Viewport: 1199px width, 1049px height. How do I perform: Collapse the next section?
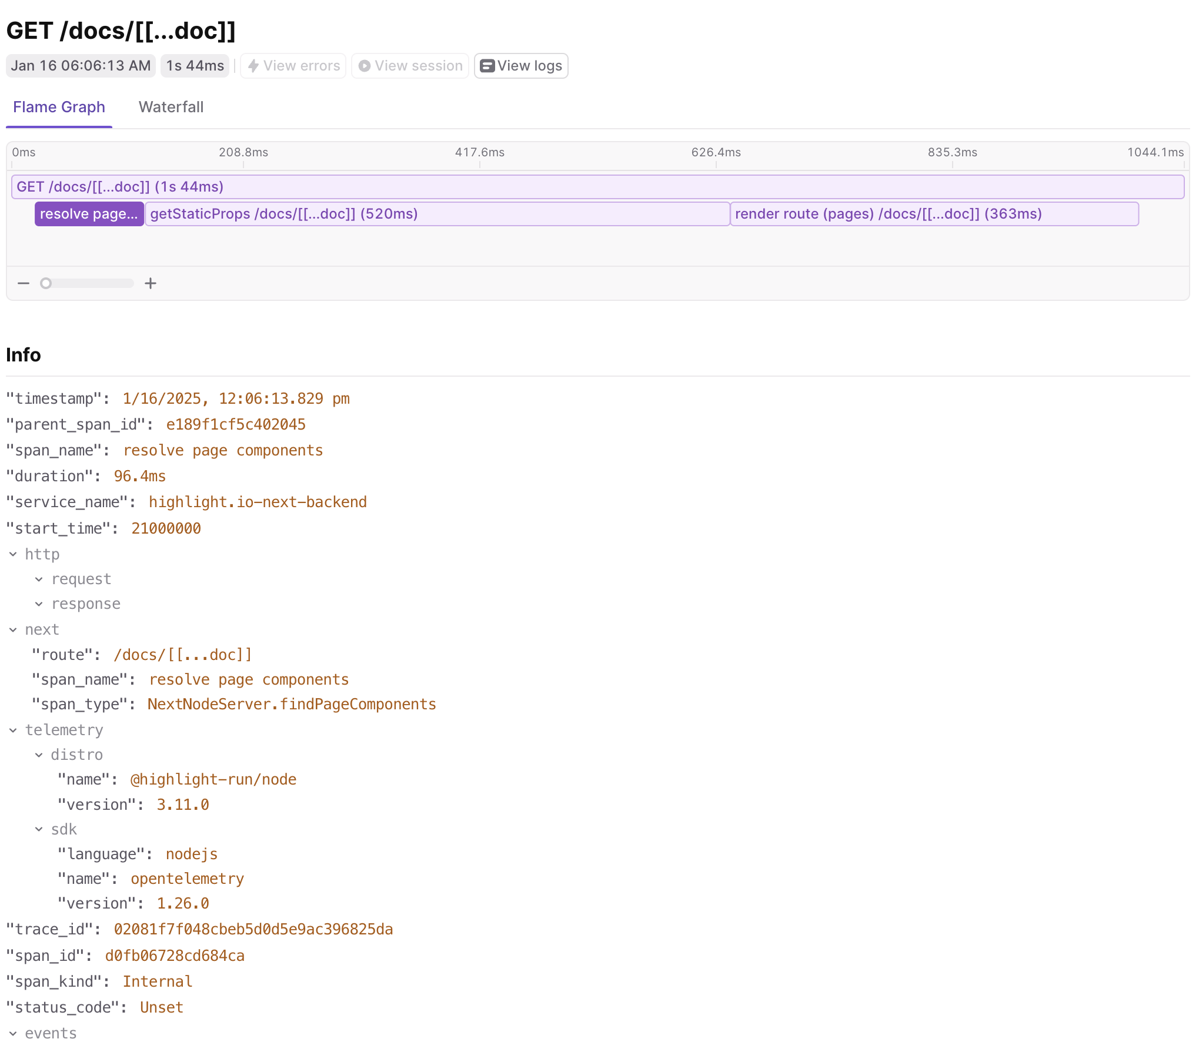coord(14,629)
